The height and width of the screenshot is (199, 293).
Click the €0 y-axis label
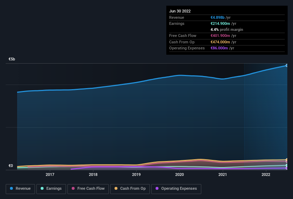(x=11, y=166)
